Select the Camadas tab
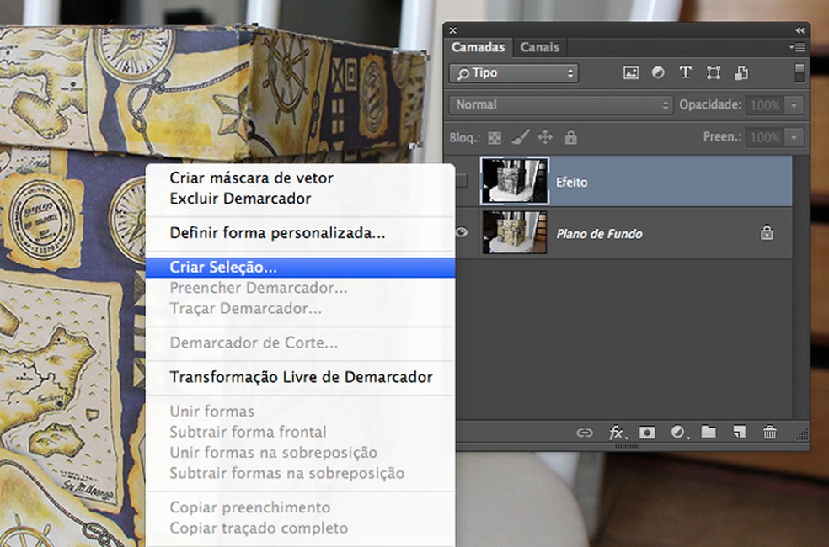 point(478,47)
